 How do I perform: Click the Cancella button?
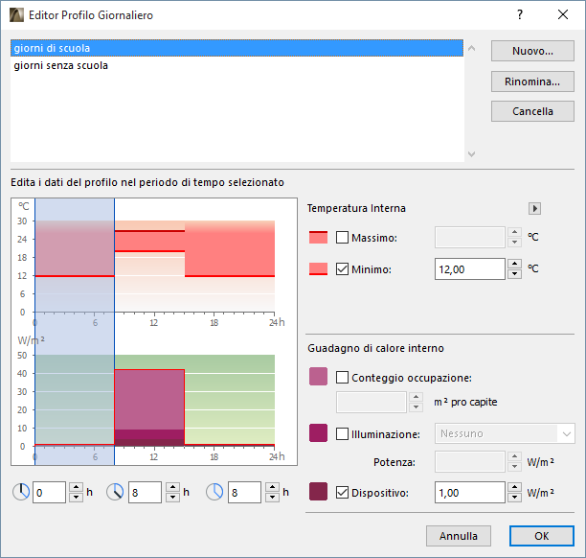tap(532, 111)
